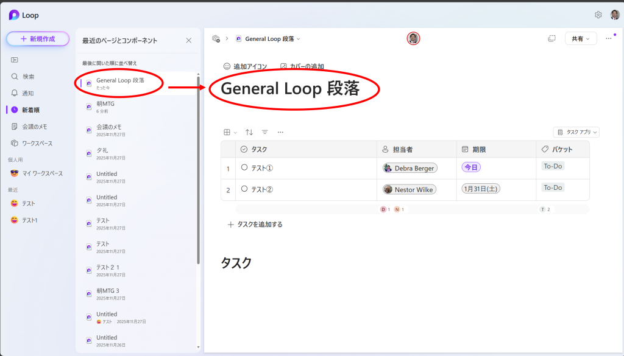Mark テスト② task as complete
This screenshot has height=356, width=624.
pos(244,189)
